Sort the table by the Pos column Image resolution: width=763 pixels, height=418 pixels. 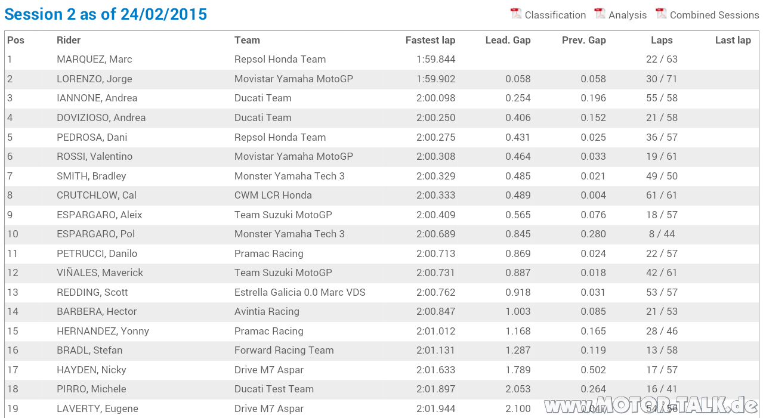coord(14,40)
